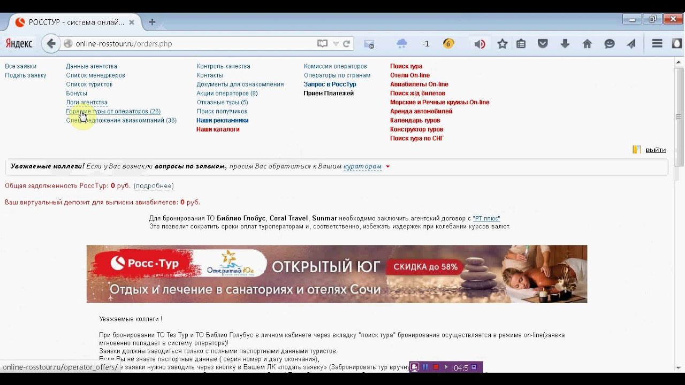685x385 pixels.
Task: Open Отели On-line link
Action: pos(410,75)
